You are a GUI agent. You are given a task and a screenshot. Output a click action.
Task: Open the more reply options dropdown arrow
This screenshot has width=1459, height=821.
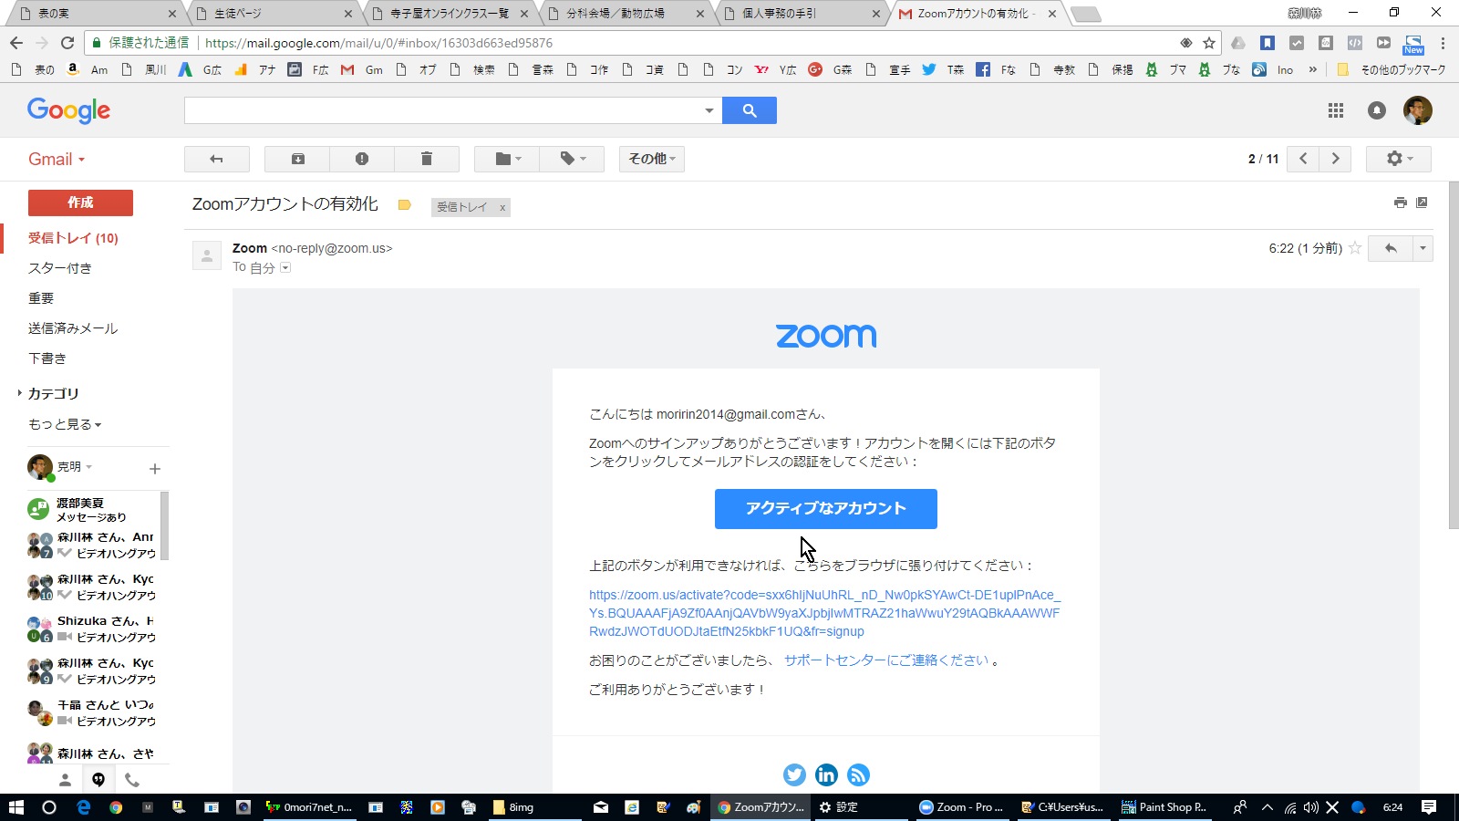[x=1423, y=248]
